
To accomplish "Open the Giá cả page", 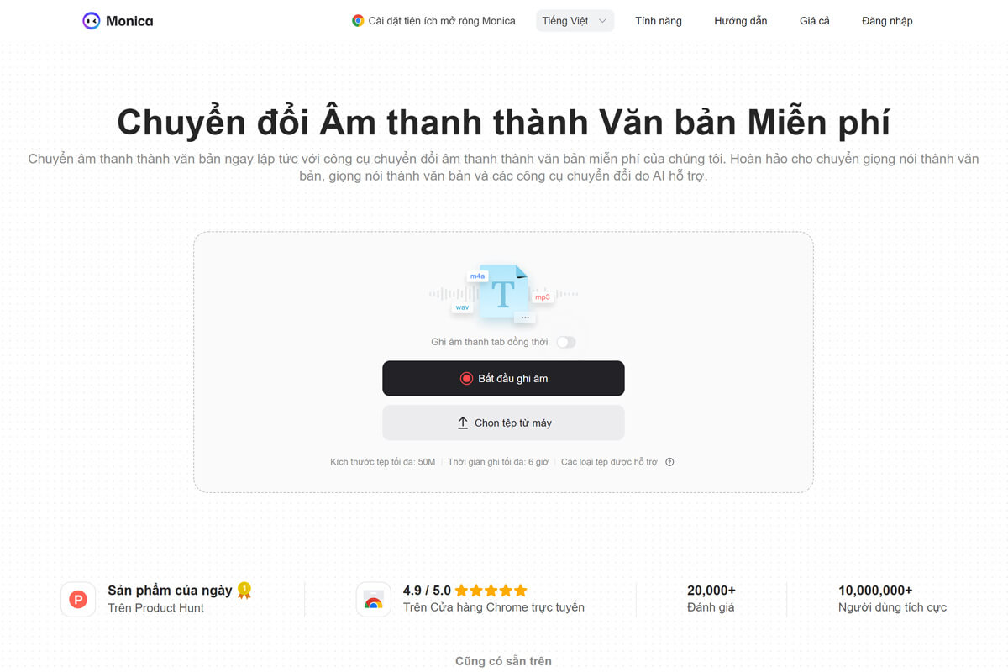I will [814, 20].
